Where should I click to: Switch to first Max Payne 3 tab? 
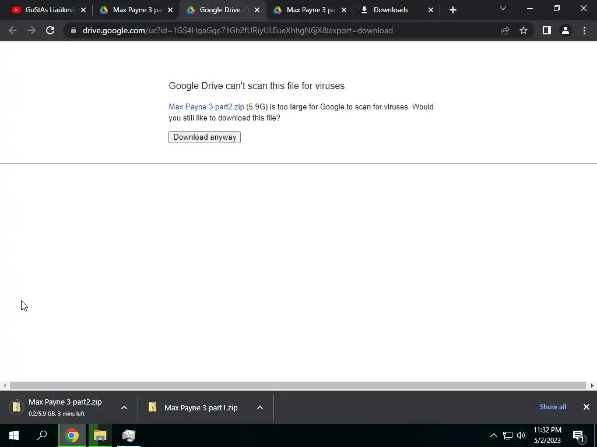[135, 10]
